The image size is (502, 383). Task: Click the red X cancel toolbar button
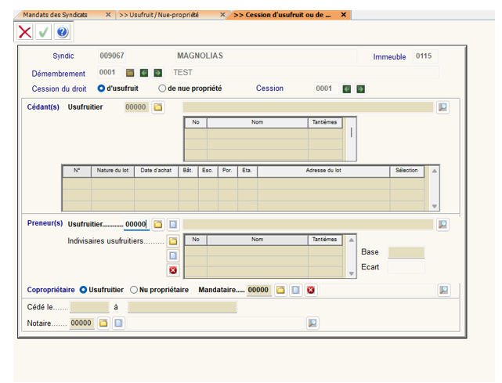pyautogui.click(x=25, y=32)
